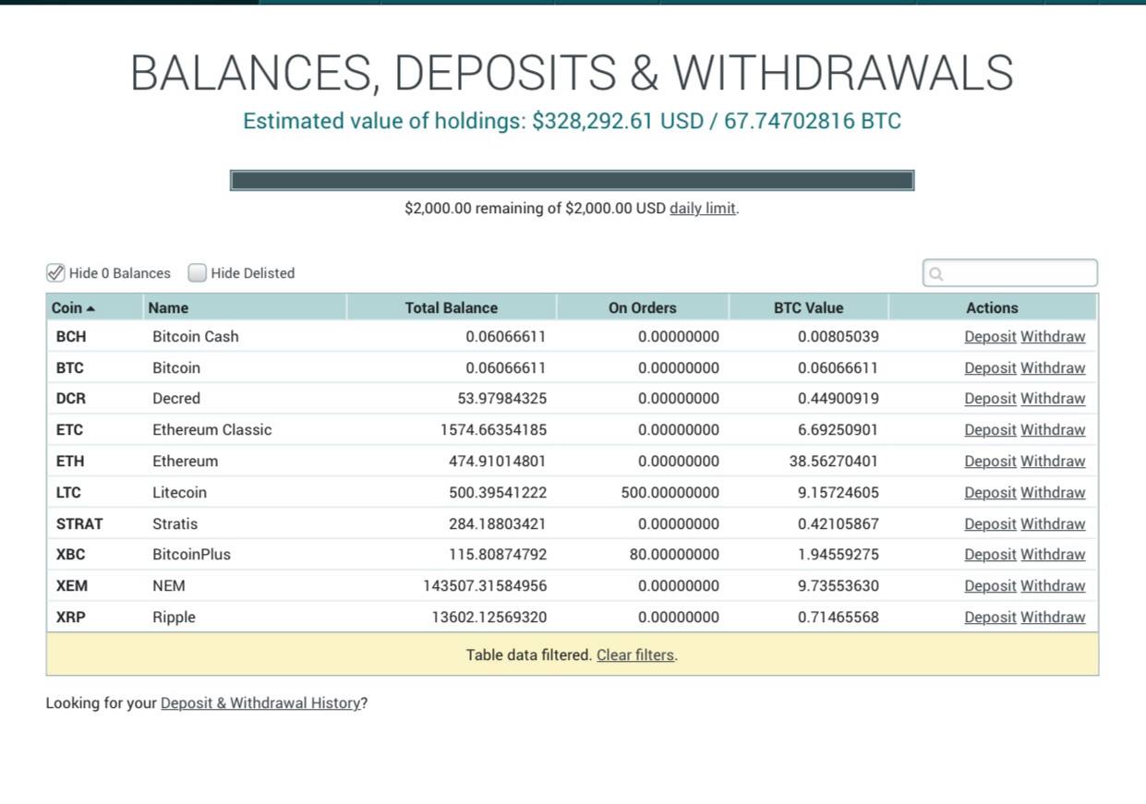Click Withdraw for Ethereum

coord(1053,461)
